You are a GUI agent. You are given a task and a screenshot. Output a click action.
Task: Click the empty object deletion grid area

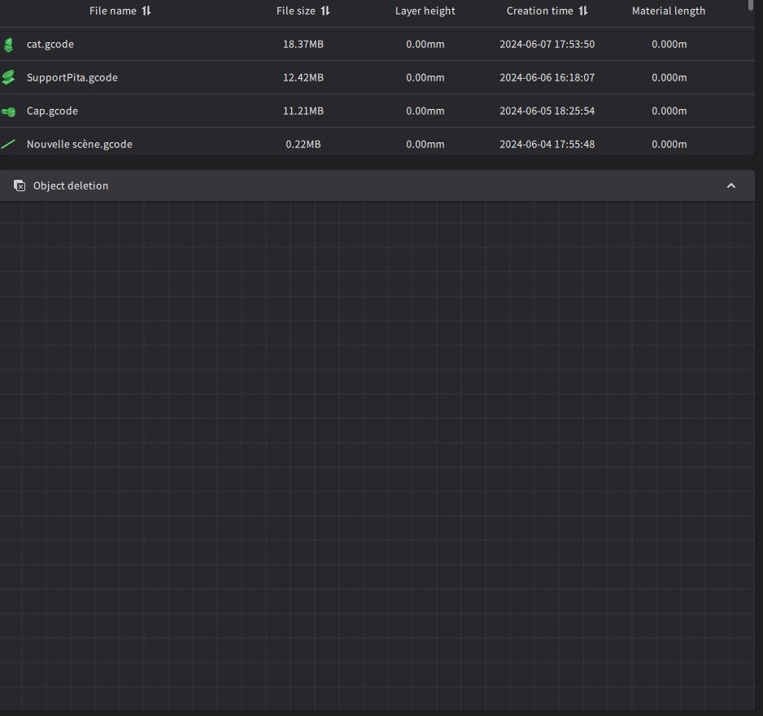(x=377, y=456)
